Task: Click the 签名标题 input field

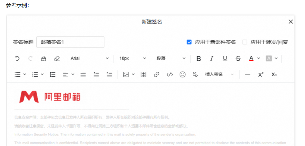Action: coord(70,42)
